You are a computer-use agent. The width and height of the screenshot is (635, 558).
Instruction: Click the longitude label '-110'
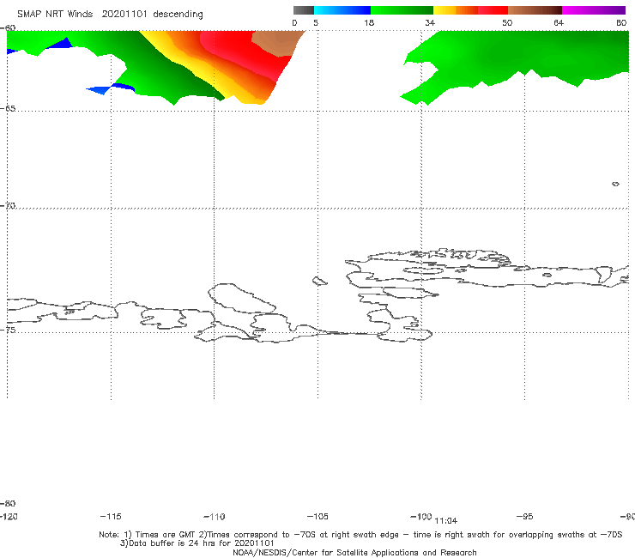tap(215, 517)
